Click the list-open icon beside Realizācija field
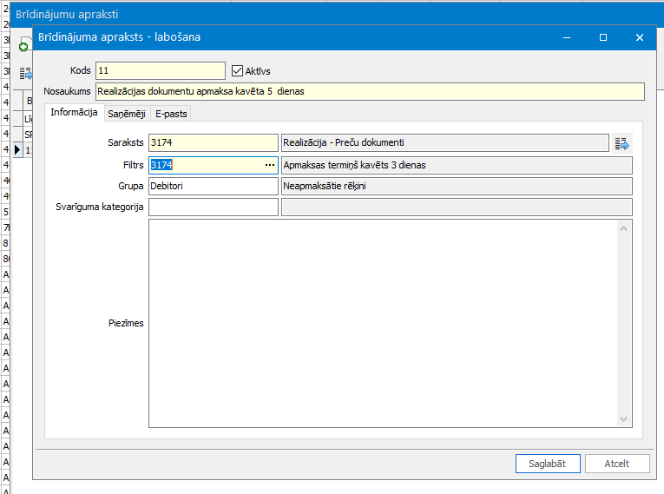The height and width of the screenshot is (494, 664). coord(621,143)
